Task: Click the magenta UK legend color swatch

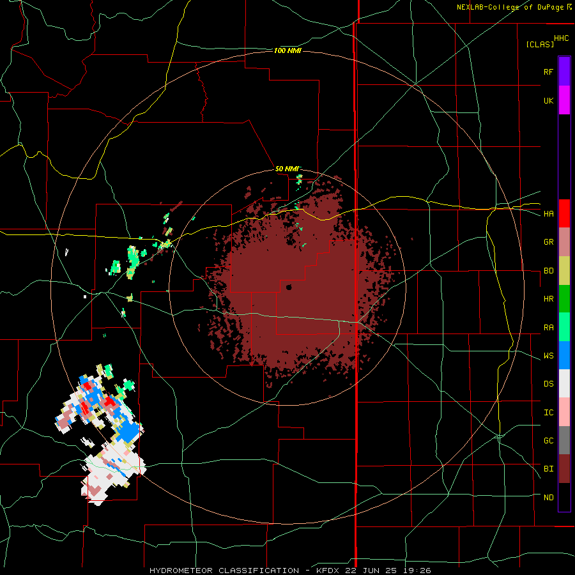Action: click(x=564, y=100)
